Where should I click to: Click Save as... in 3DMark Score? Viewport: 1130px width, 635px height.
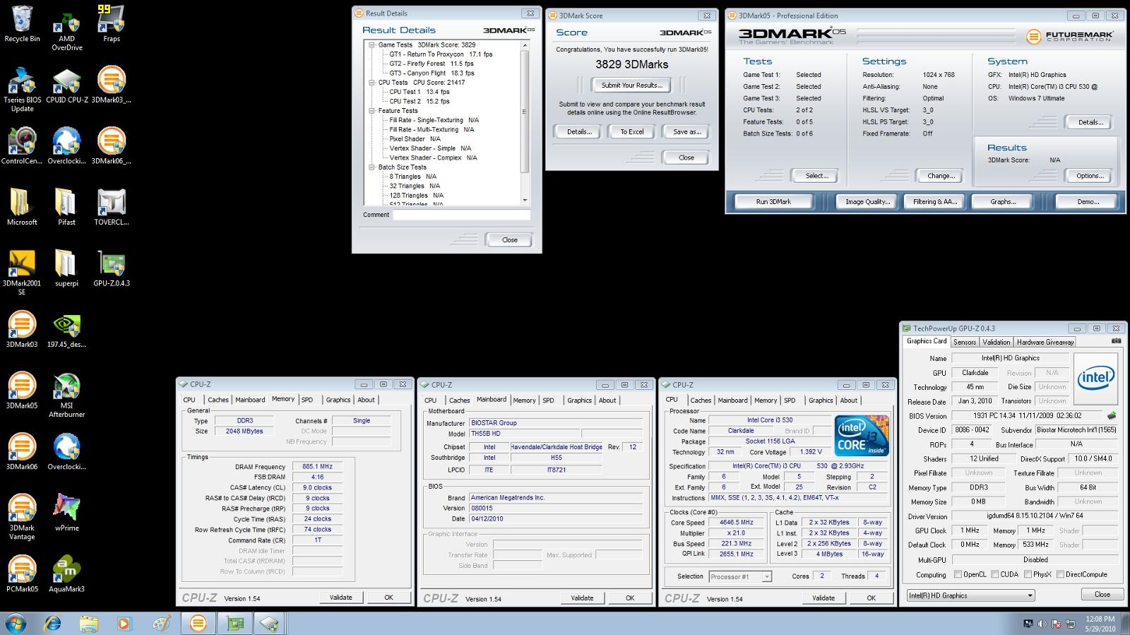[x=686, y=132]
